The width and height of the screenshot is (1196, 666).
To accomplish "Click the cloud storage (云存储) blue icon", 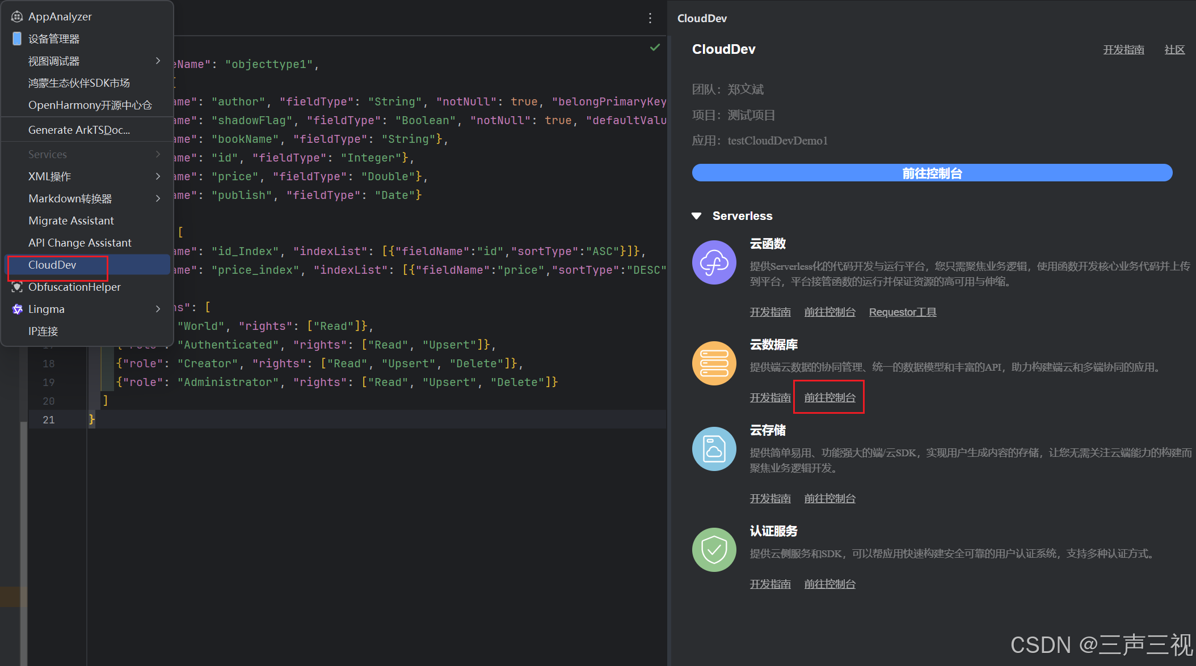I will pyautogui.click(x=714, y=449).
